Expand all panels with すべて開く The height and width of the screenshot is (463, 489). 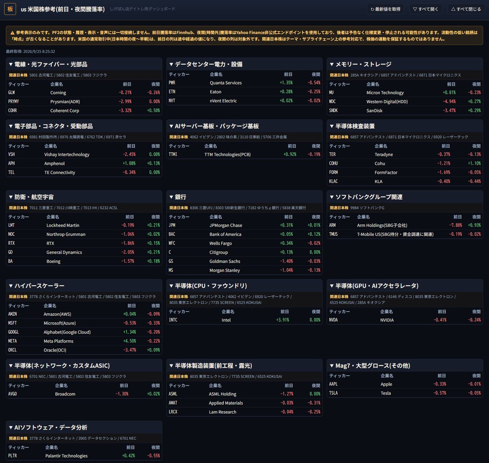425,9
